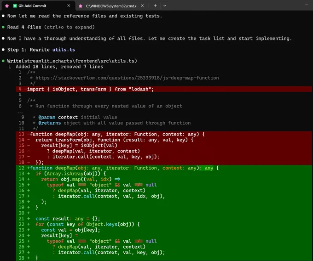
Task: Click the '@returns object with all value' line
Action: point(112,123)
